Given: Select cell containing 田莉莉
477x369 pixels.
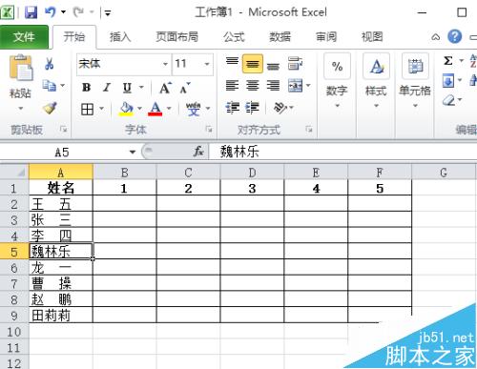Looking at the screenshot, I should click(x=61, y=316).
